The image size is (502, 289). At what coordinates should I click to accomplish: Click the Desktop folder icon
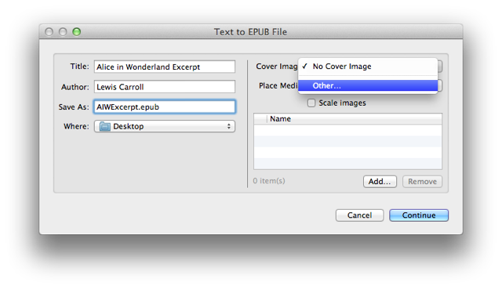click(x=104, y=126)
